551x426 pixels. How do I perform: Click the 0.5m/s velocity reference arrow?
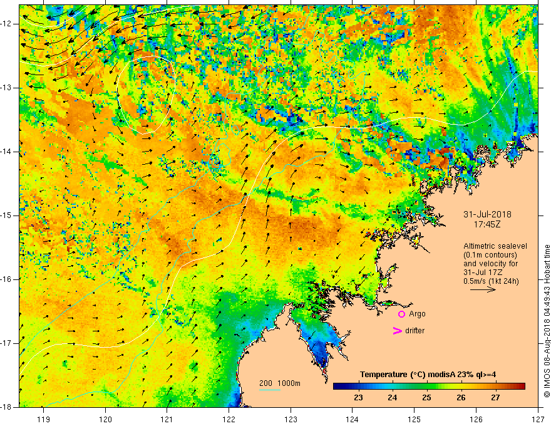483,289
